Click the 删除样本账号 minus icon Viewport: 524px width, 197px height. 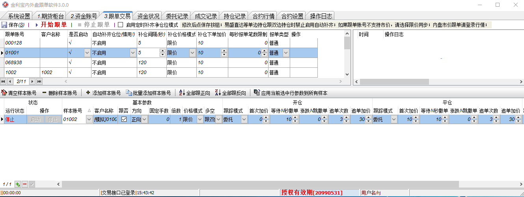[44, 93]
